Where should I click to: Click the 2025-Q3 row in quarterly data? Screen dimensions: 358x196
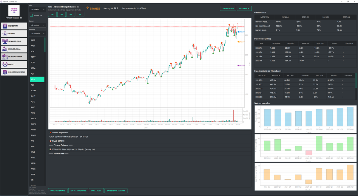[305, 80]
